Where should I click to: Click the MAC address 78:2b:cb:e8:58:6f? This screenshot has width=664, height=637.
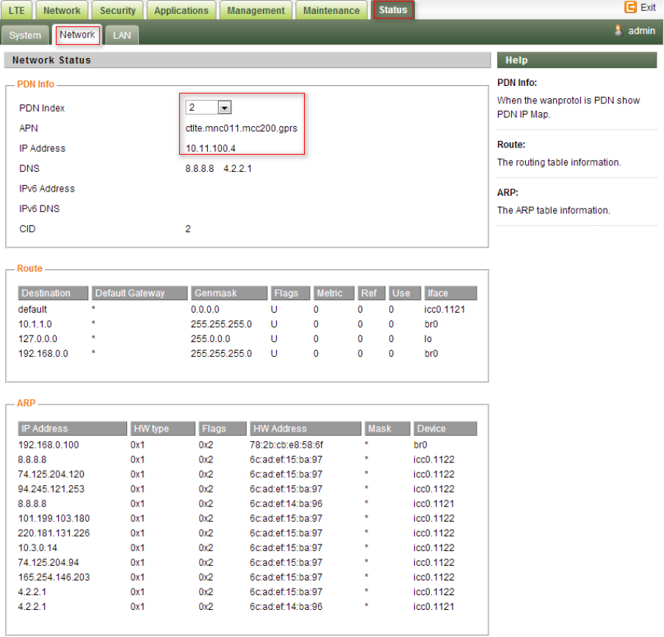pos(286,445)
